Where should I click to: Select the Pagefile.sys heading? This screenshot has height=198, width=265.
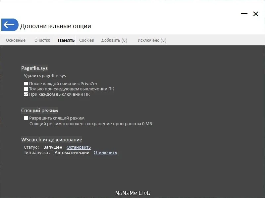[x=34, y=68]
